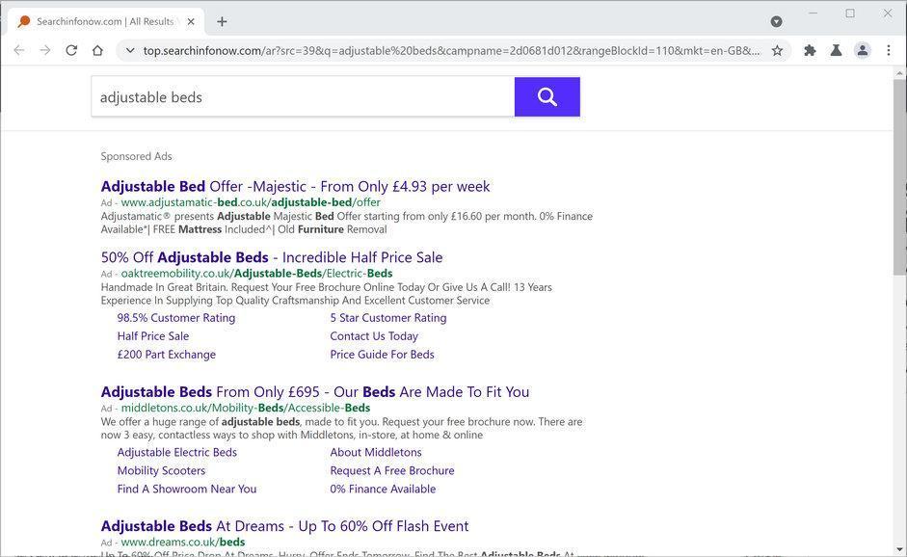The image size is (907, 557).
Task: Go back using browser back arrow
Action: pyautogui.click(x=19, y=50)
